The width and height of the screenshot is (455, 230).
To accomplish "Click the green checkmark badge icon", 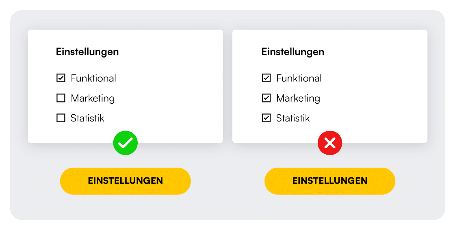I will coord(126,143).
